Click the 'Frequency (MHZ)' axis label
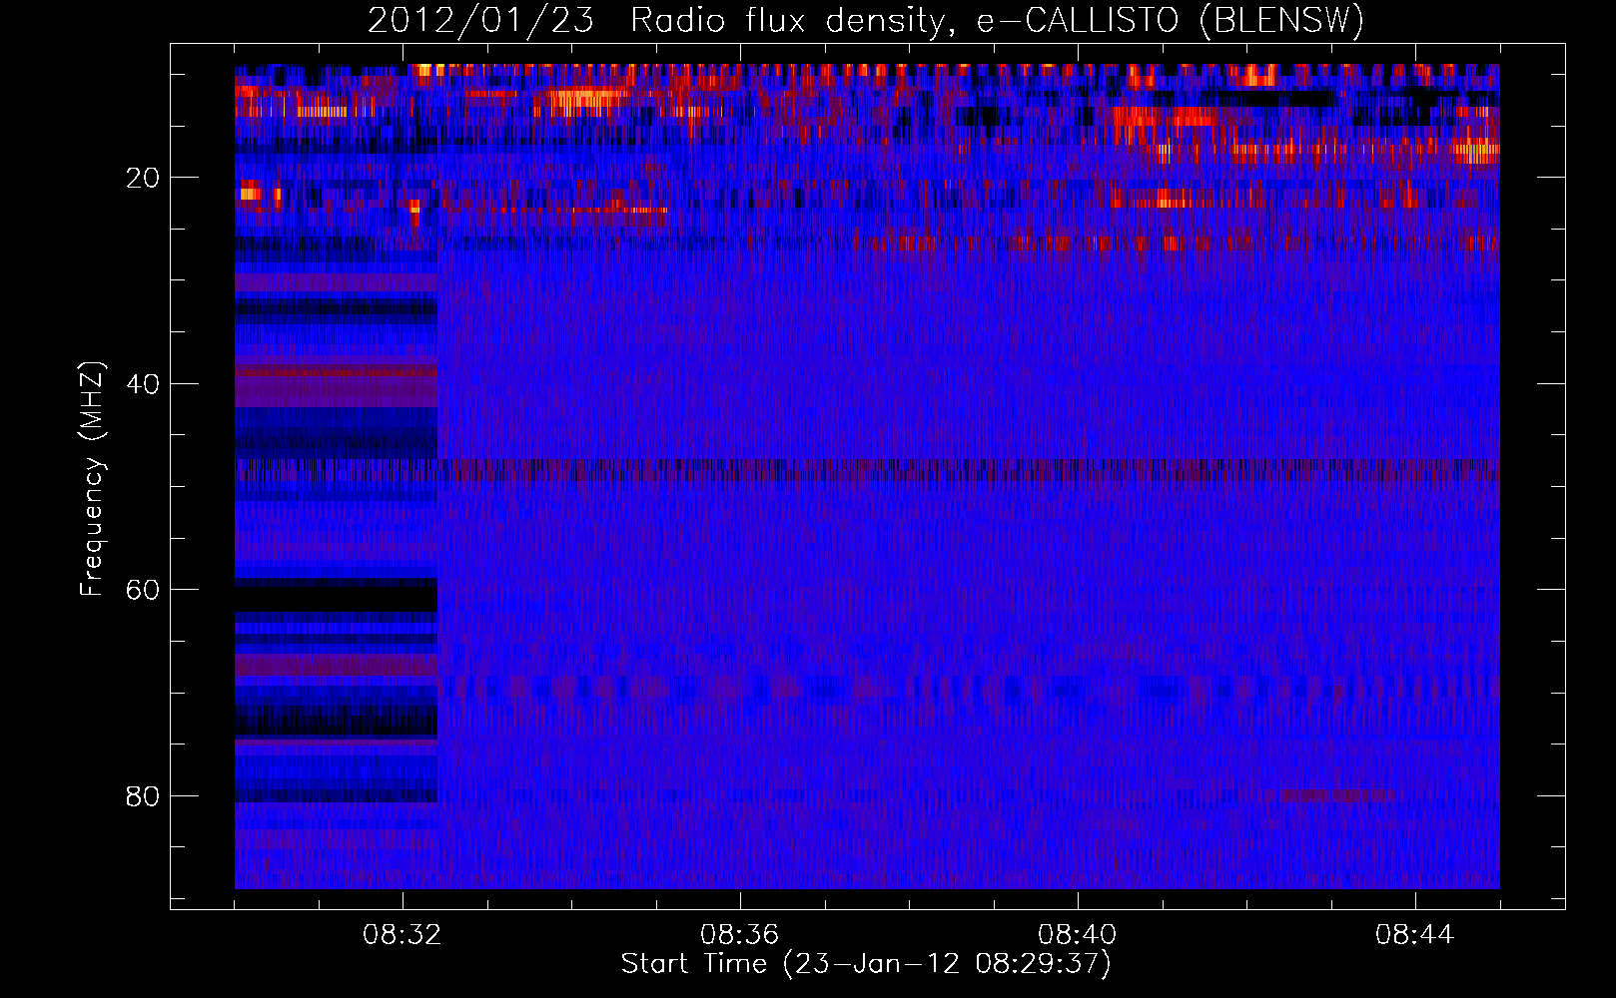 (x=92, y=479)
